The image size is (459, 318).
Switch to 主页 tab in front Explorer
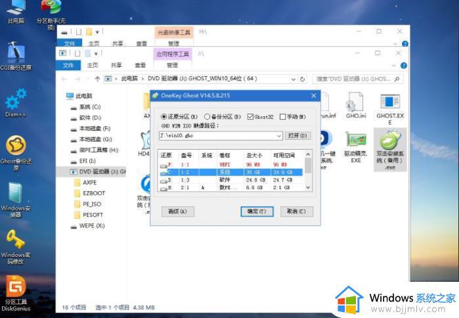[x=93, y=65]
